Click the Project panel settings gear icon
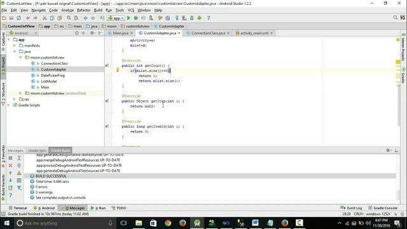 tap(92, 33)
